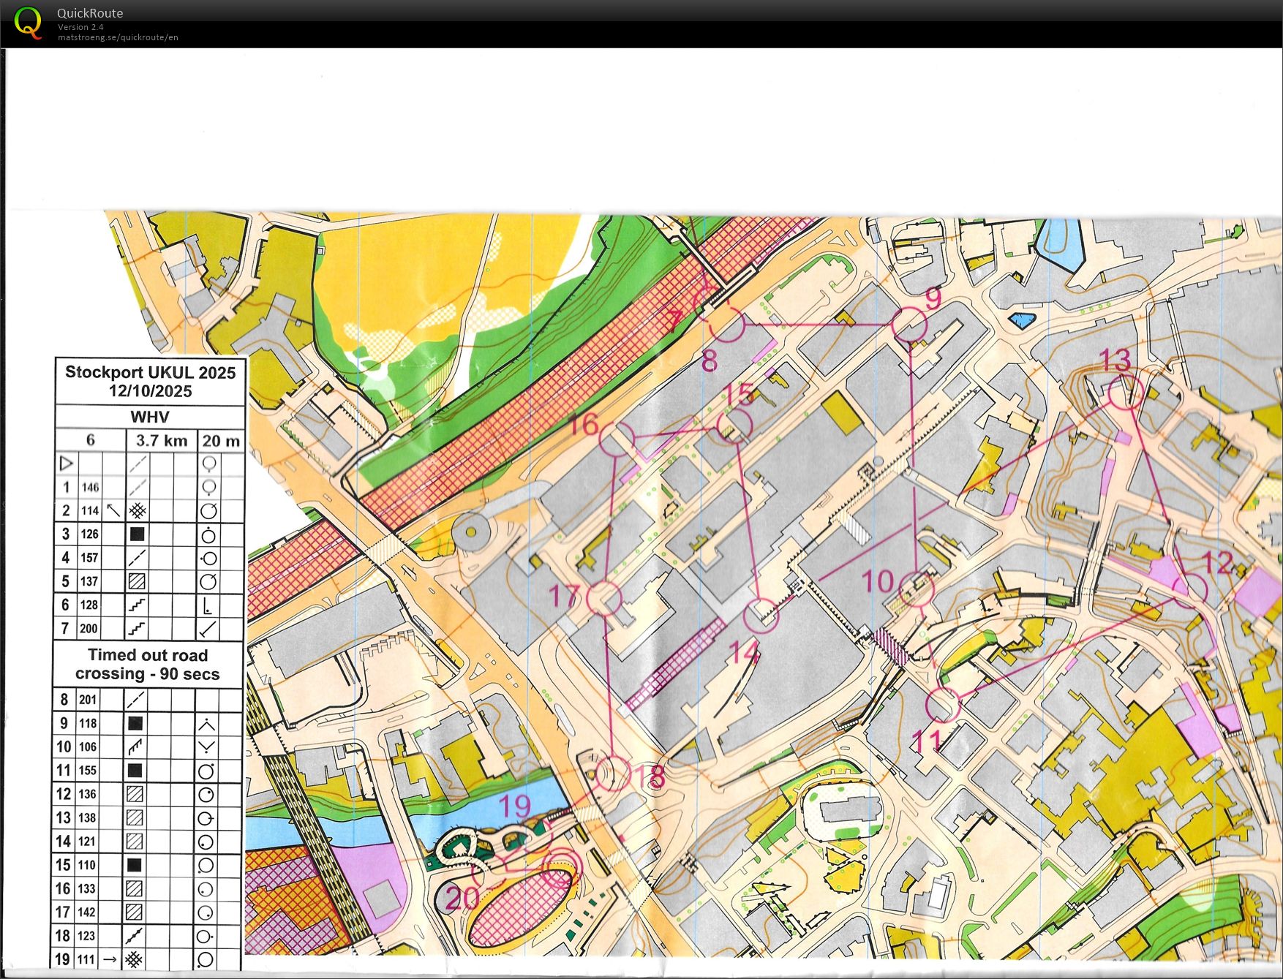This screenshot has width=1283, height=979.
Task: Select control circle 13 on the map
Action: 1125,393
